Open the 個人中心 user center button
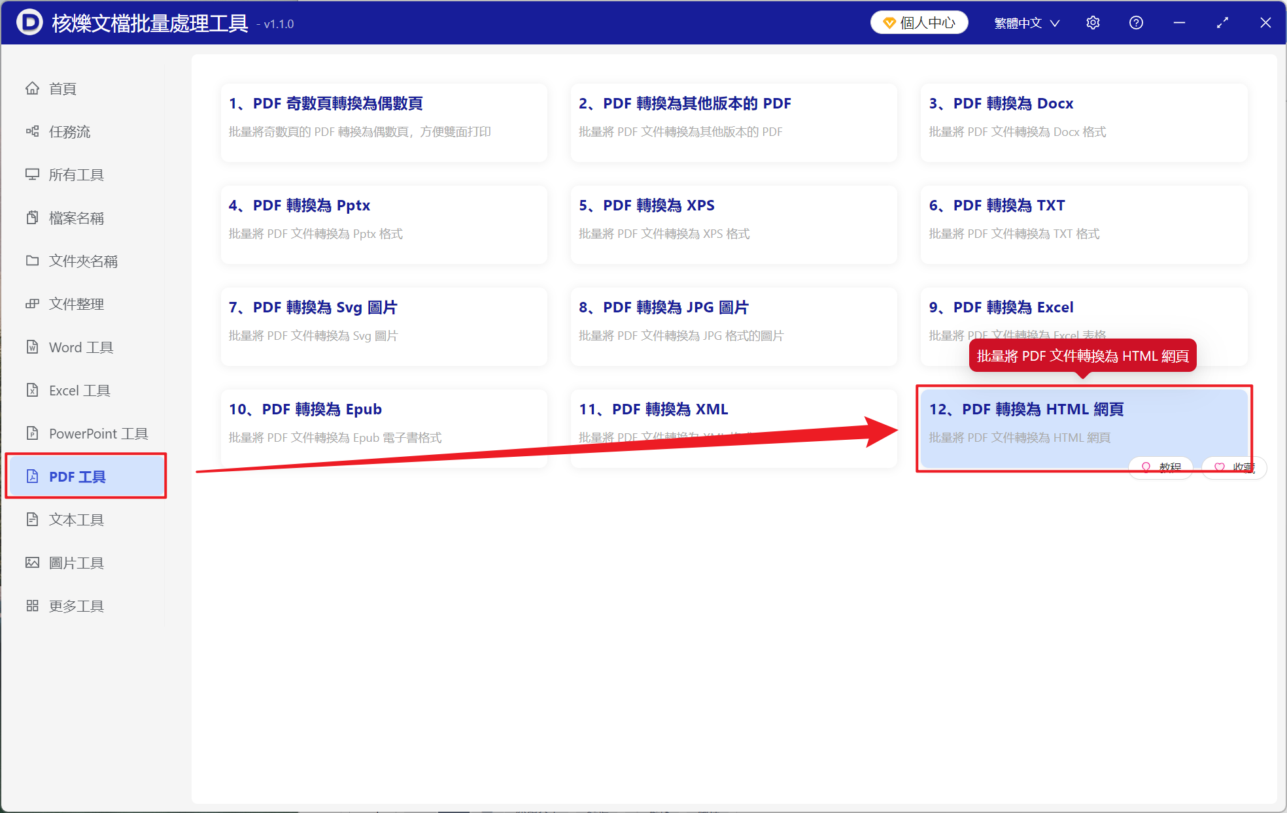 coord(919,23)
